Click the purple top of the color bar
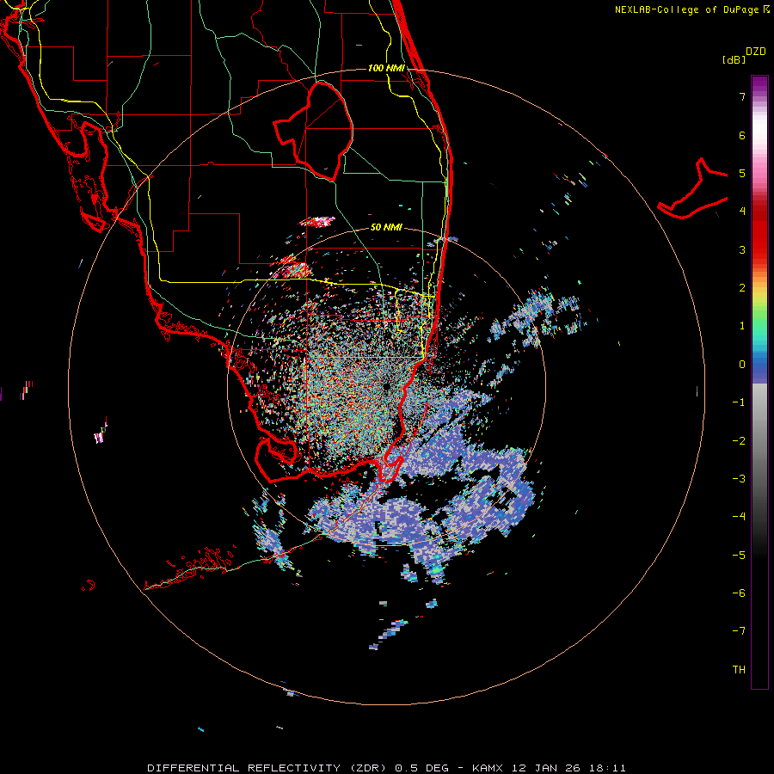 click(759, 85)
